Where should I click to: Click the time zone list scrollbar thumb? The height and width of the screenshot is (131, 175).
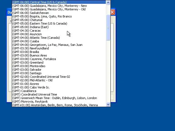108,28
